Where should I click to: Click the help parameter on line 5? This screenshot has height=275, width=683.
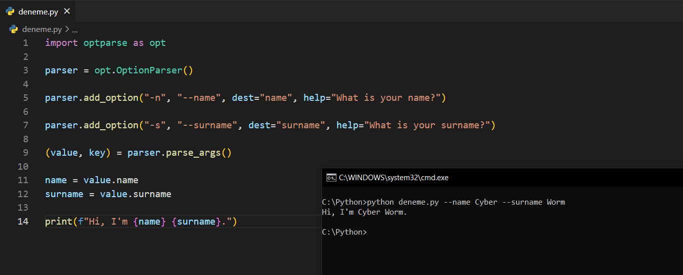click(314, 98)
